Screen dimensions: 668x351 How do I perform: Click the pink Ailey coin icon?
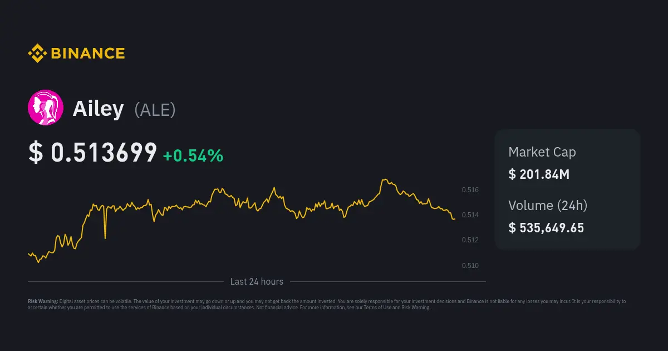coord(46,108)
